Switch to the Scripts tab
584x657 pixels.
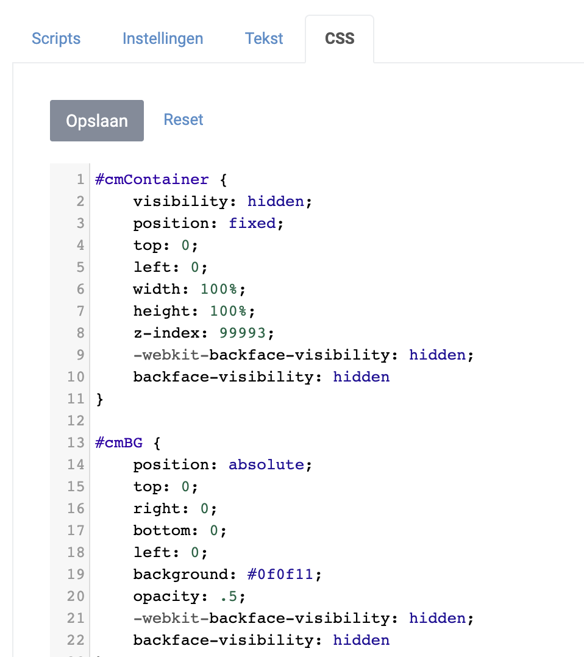[x=56, y=38]
